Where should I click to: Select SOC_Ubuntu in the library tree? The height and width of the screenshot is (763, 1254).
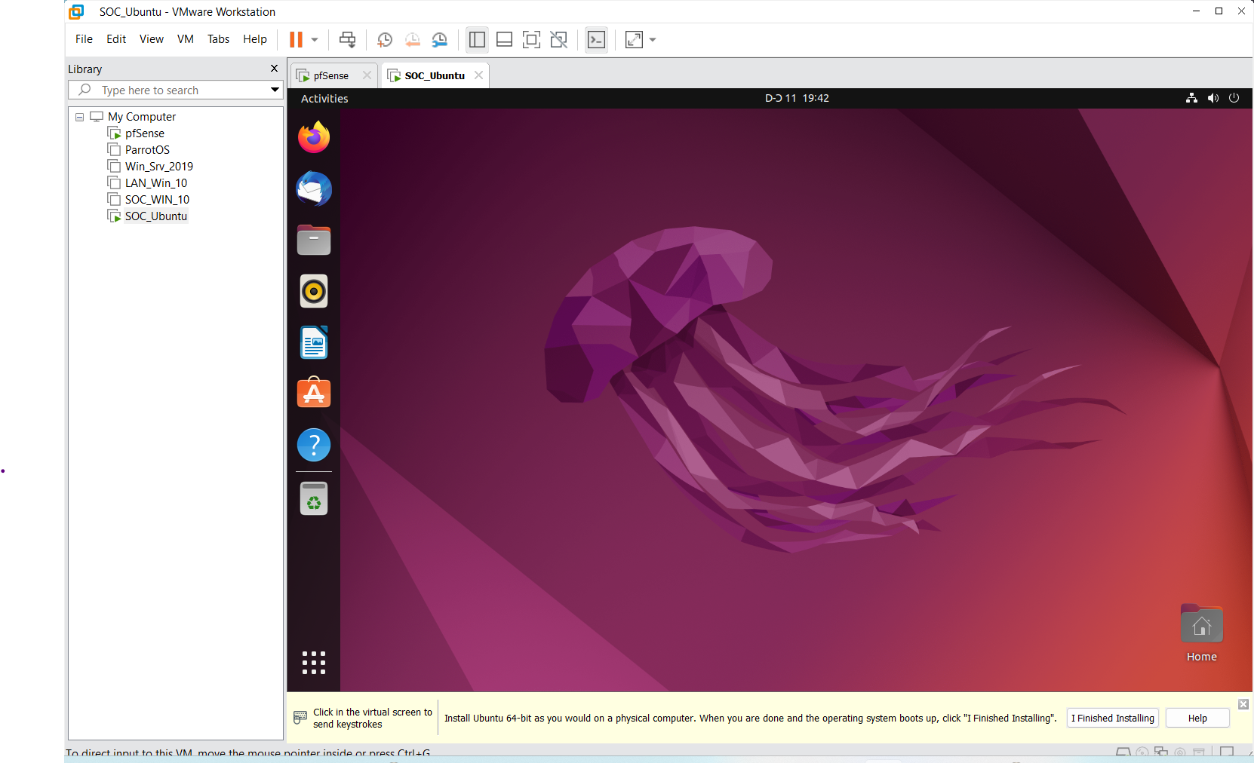point(155,216)
